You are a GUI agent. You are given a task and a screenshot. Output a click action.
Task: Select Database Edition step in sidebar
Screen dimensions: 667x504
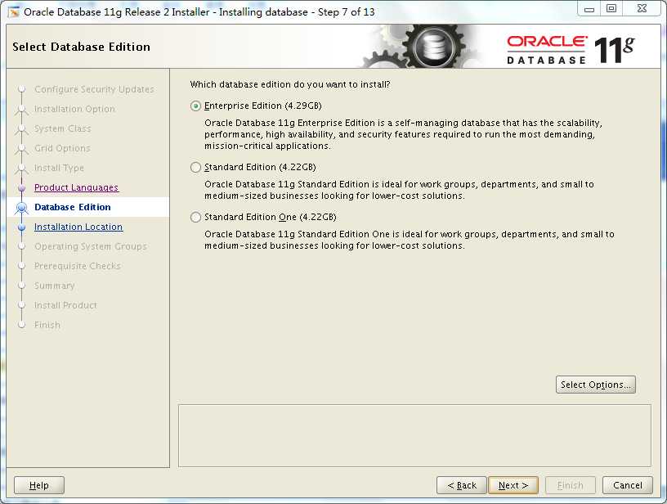coord(72,207)
